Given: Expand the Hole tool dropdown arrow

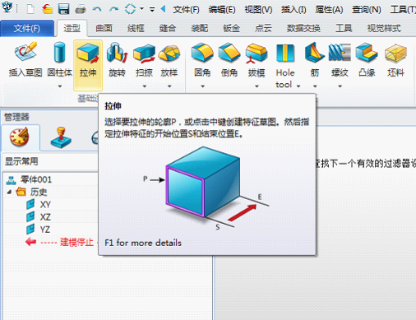Looking at the screenshot, I should point(298,86).
